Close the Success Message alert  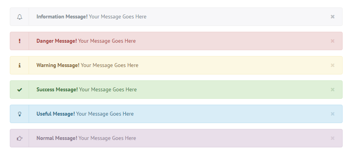(332, 90)
